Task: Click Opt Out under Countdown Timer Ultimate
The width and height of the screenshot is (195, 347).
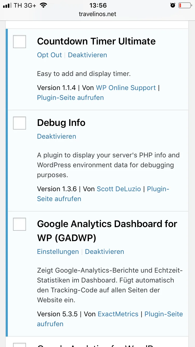Action: (x=49, y=55)
